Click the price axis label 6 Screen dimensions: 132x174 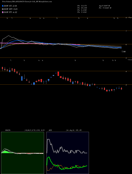(126, 45)
